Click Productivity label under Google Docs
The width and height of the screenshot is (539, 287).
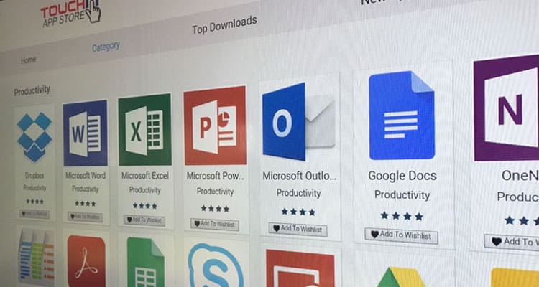402,195
